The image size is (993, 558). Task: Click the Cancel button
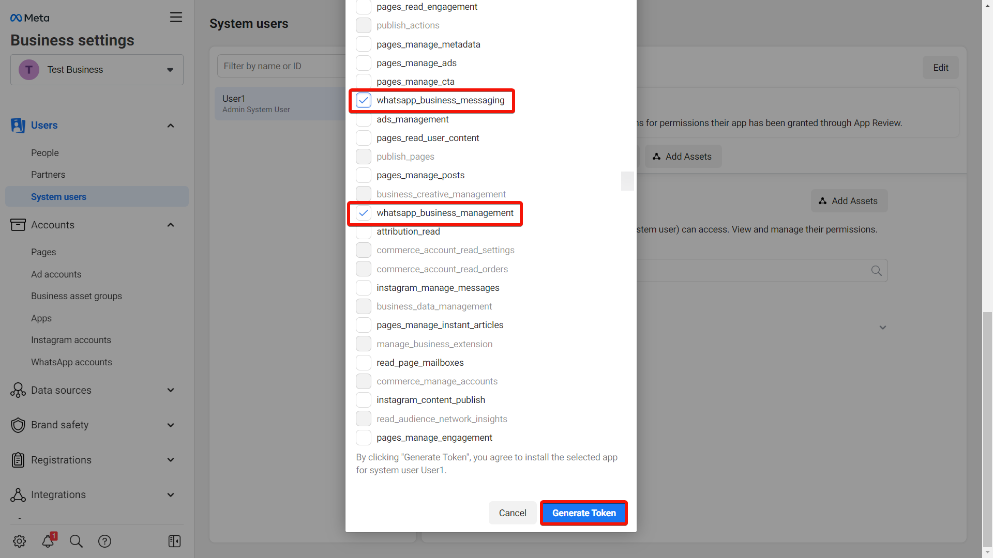pos(512,513)
